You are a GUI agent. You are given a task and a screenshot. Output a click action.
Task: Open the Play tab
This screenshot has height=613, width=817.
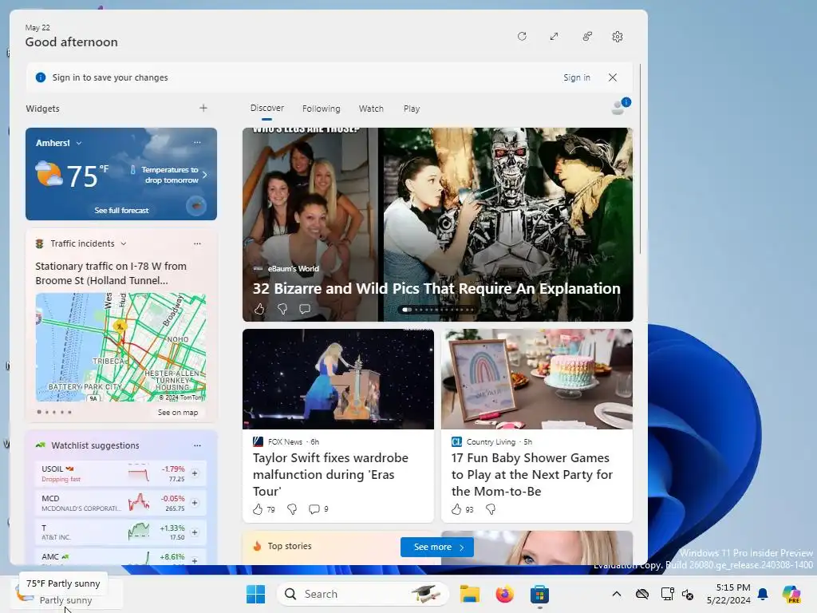coord(412,109)
